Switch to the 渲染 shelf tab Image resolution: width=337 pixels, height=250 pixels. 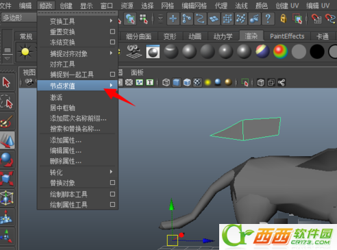(251, 36)
